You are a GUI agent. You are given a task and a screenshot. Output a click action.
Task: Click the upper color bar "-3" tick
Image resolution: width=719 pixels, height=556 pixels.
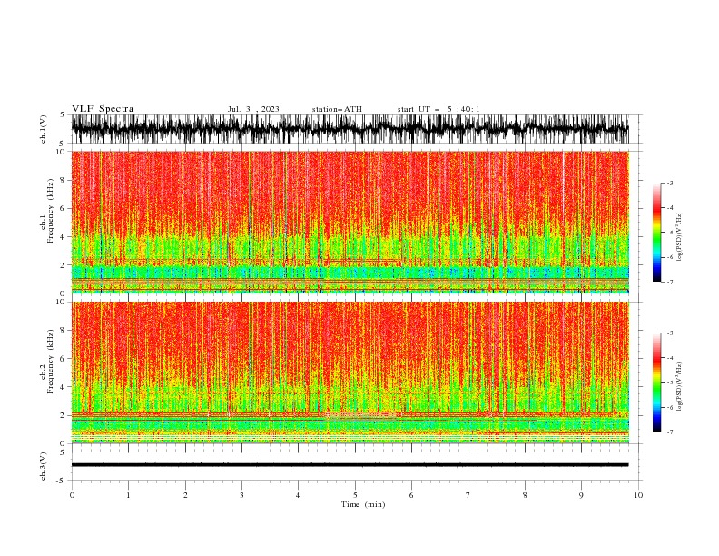point(669,183)
